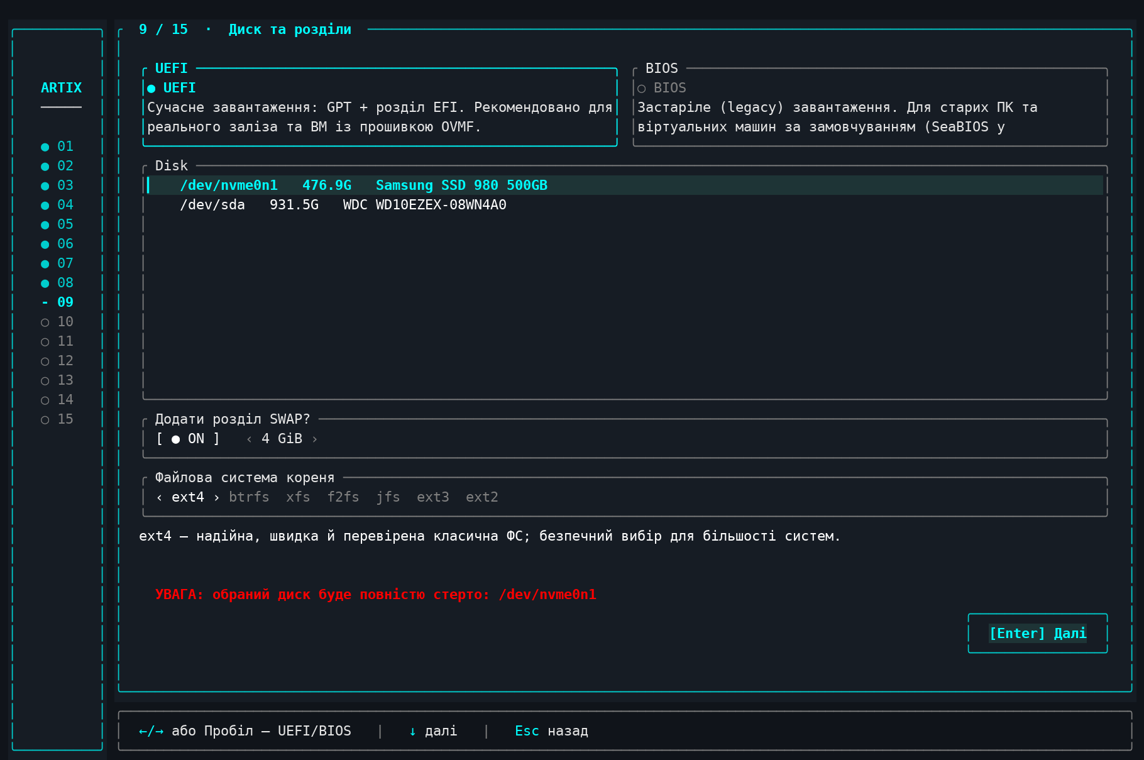Click pending step 13 in sidebar
This screenshot has height=760, width=1144.
[57, 380]
